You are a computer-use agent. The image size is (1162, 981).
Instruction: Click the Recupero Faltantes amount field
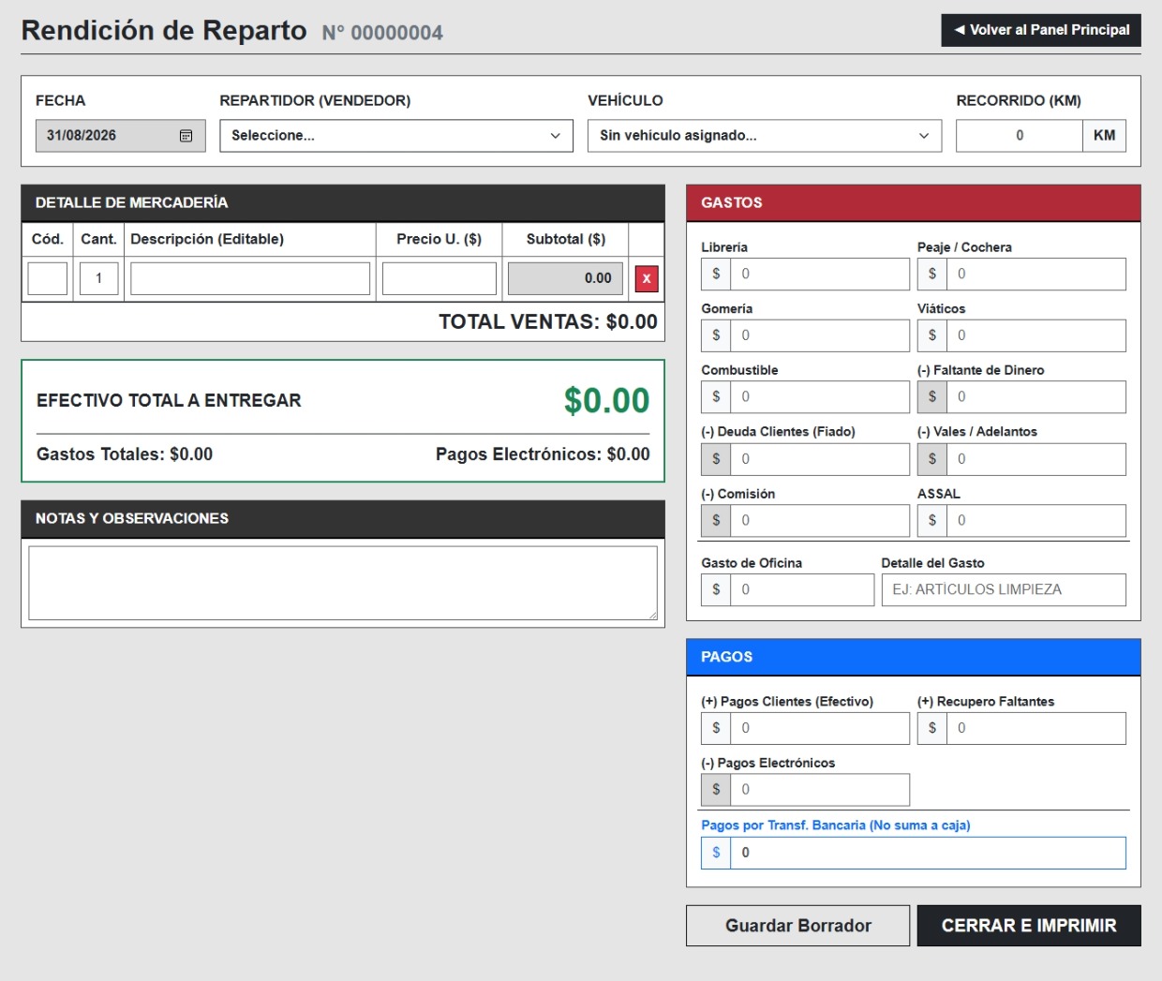pos(1035,728)
